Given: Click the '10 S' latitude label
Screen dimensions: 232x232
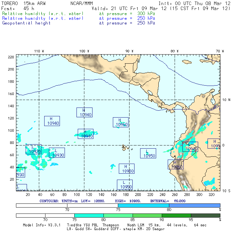Looking at the screenshot, I should (x=226, y=191).
